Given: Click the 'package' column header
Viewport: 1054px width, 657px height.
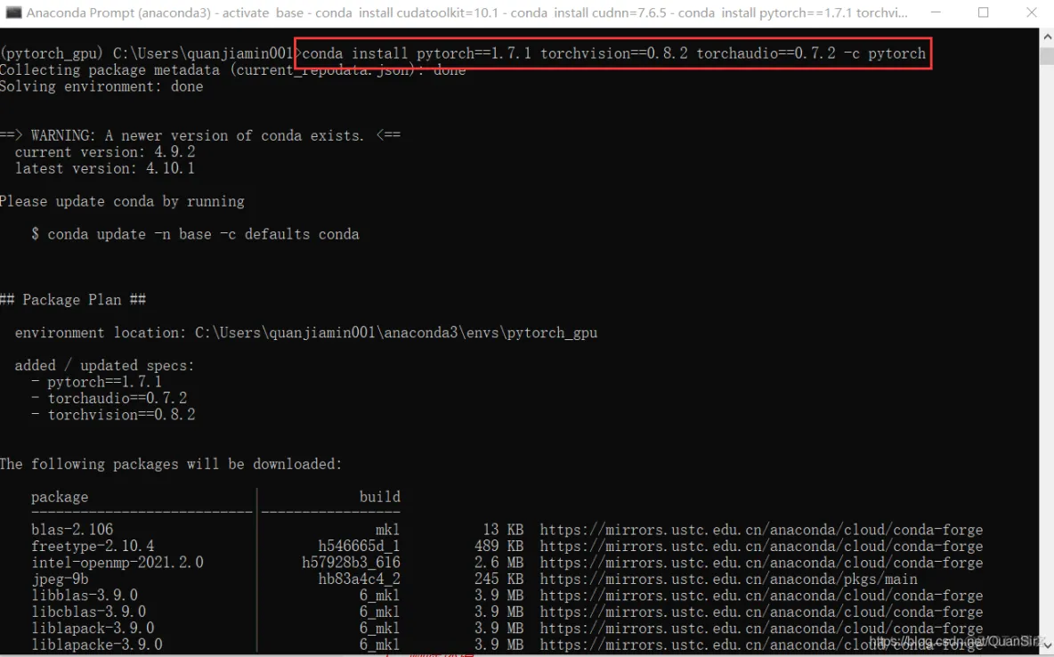Looking at the screenshot, I should (x=60, y=497).
